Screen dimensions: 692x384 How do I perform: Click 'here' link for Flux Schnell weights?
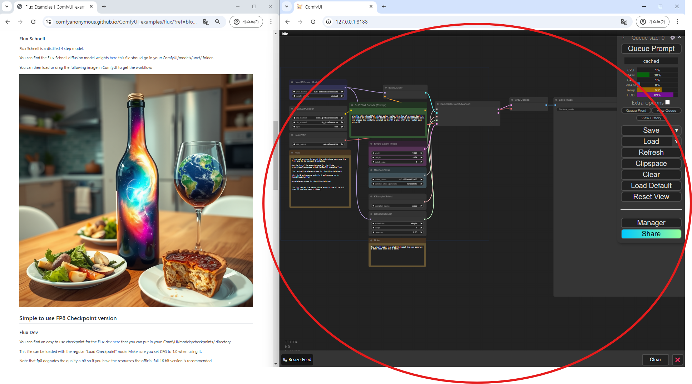(113, 58)
